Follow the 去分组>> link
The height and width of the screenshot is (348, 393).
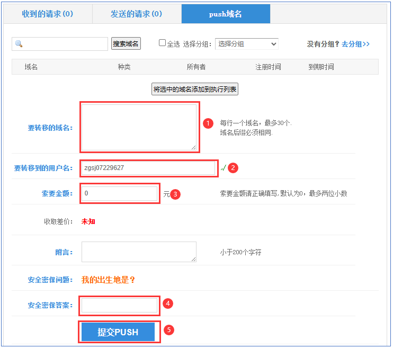pyautogui.click(x=355, y=44)
